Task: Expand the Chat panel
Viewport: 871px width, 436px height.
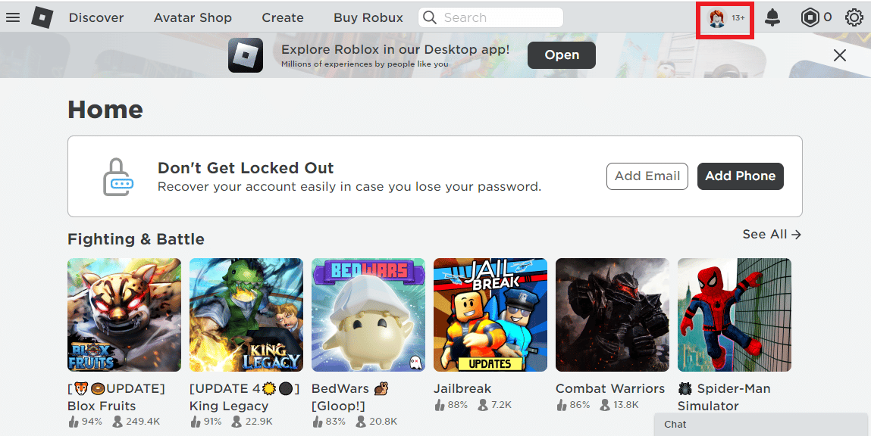Action: coord(758,425)
